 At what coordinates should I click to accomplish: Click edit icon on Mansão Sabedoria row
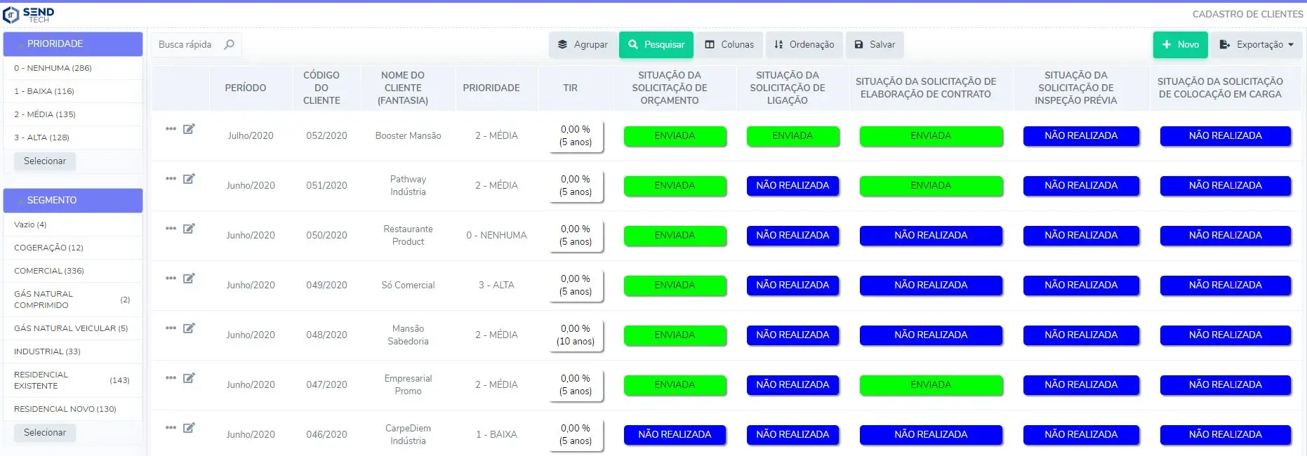click(x=189, y=328)
